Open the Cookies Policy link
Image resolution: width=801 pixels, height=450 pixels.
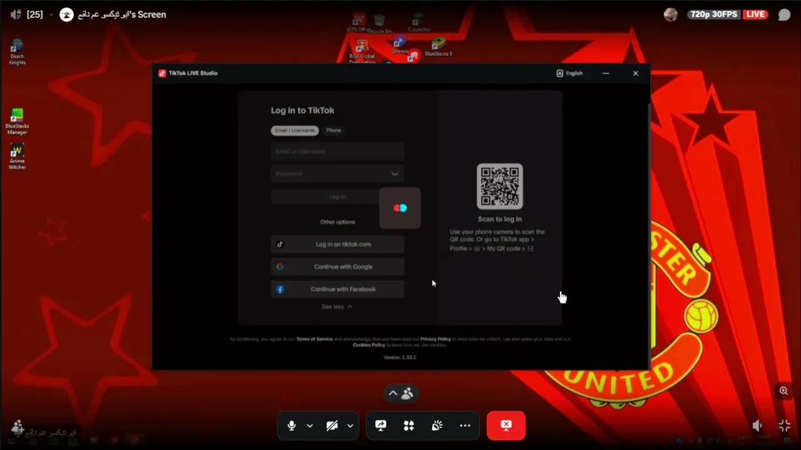369,345
